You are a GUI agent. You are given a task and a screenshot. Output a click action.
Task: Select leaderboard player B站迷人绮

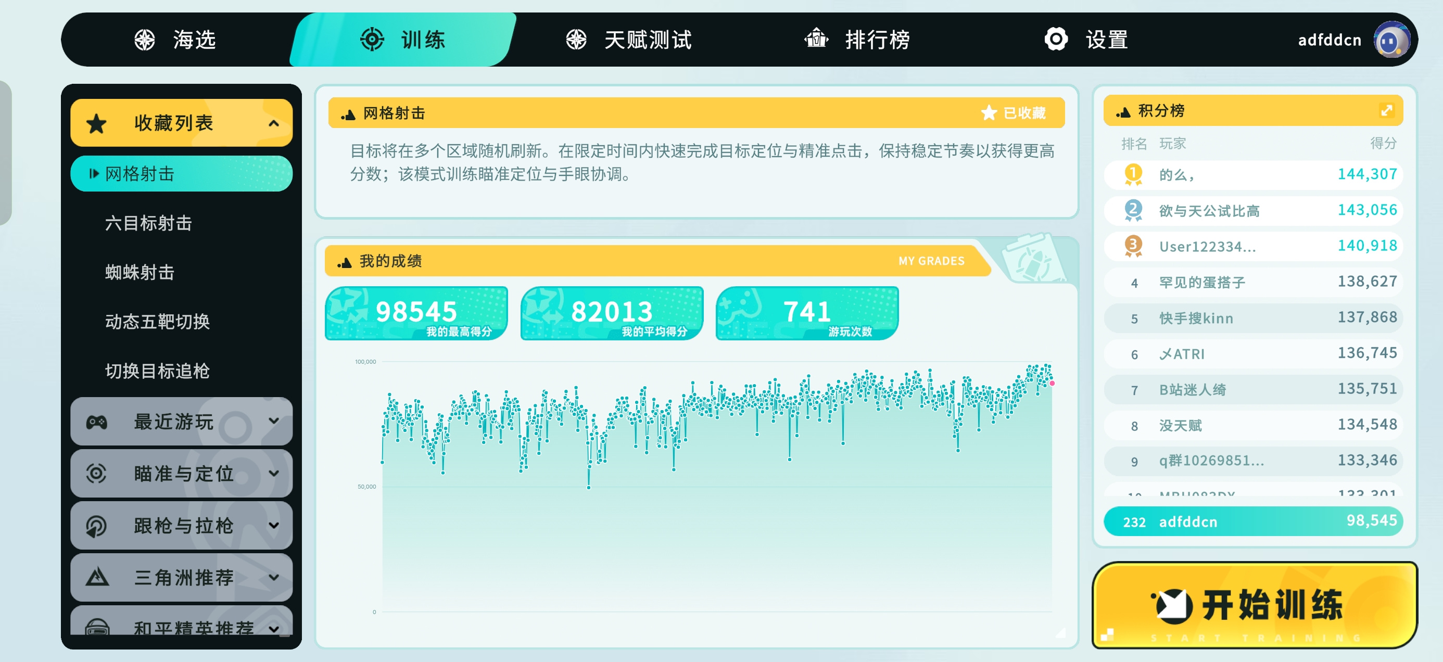tap(1254, 389)
